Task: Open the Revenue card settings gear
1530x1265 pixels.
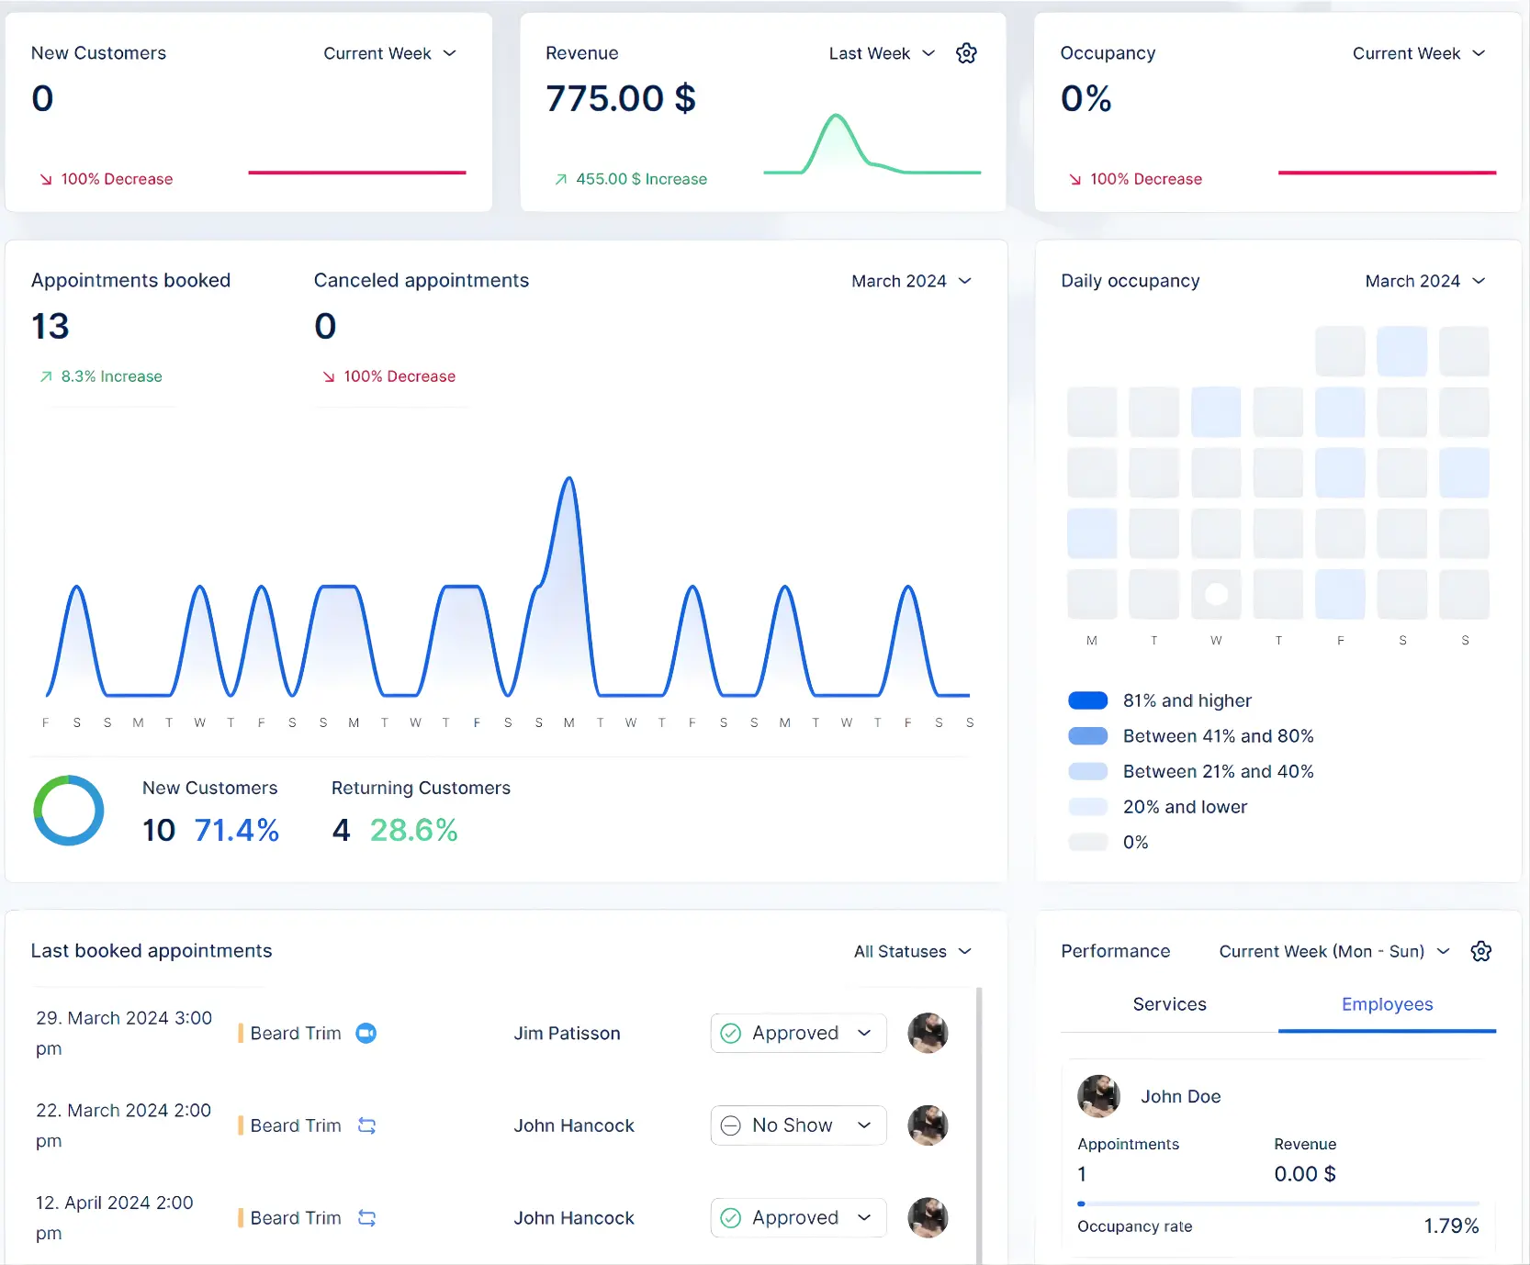Action: [966, 53]
